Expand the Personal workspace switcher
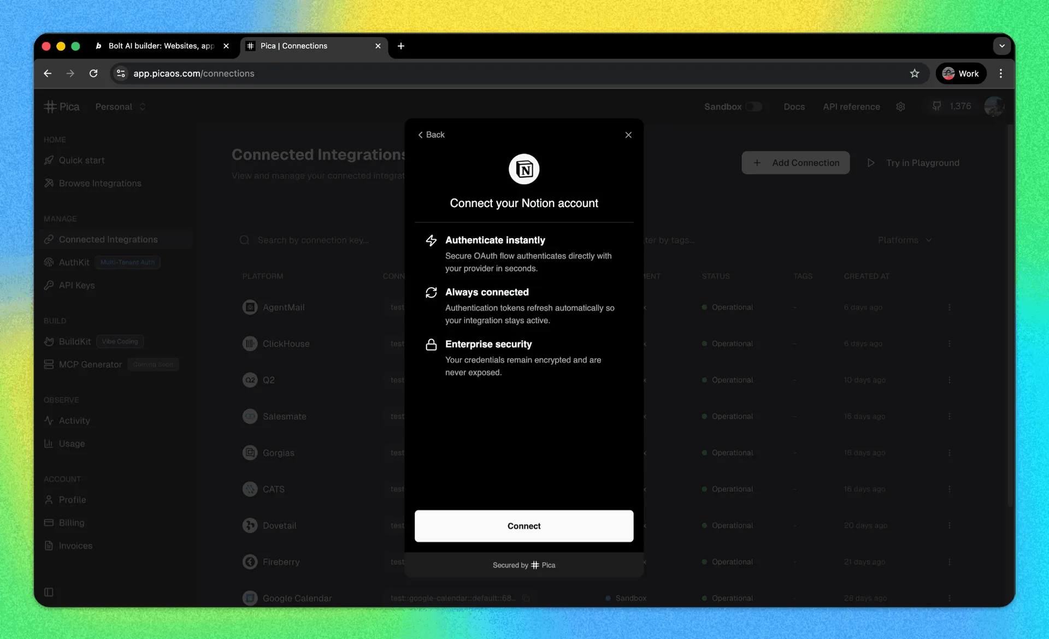Viewport: 1049px width, 639px height. coord(120,106)
